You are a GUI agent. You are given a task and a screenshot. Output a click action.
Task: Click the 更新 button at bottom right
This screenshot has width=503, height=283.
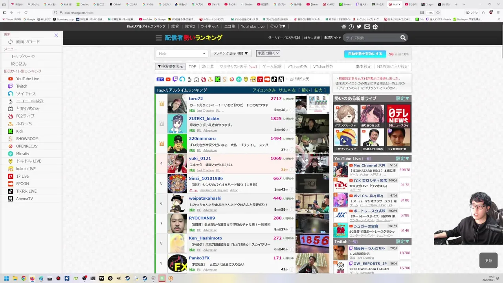click(x=488, y=260)
